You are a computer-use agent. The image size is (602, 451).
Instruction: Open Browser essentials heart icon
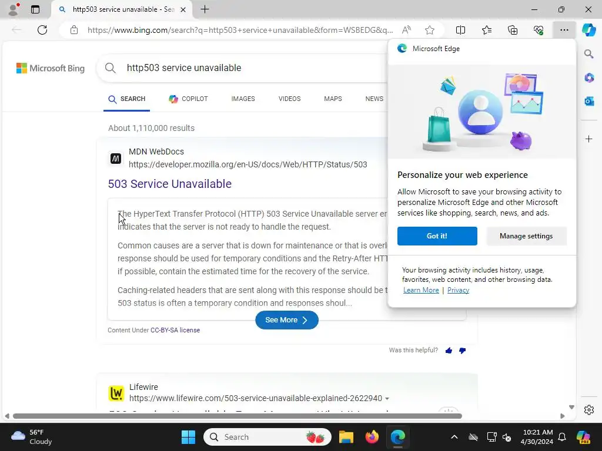[539, 30]
